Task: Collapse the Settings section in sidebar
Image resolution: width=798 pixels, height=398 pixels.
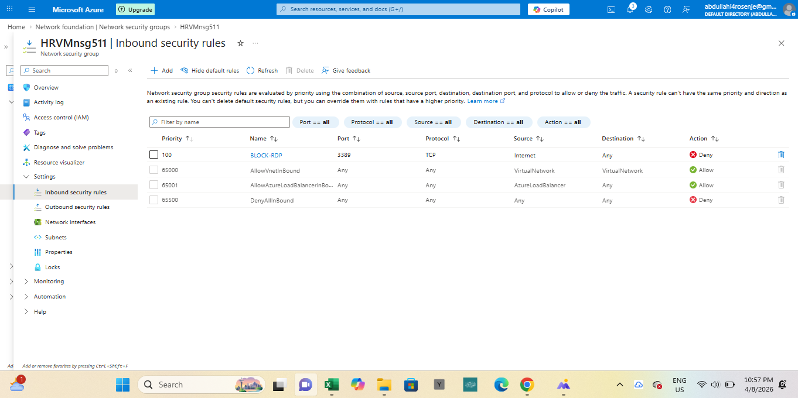Action: pyautogui.click(x=26, y=176)
